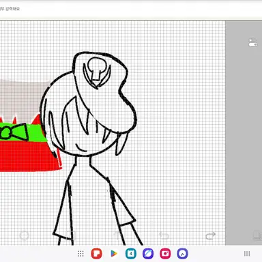Click the faded redo arrow over the canvas
Viewport: 262px width, 262px height.
210,235
